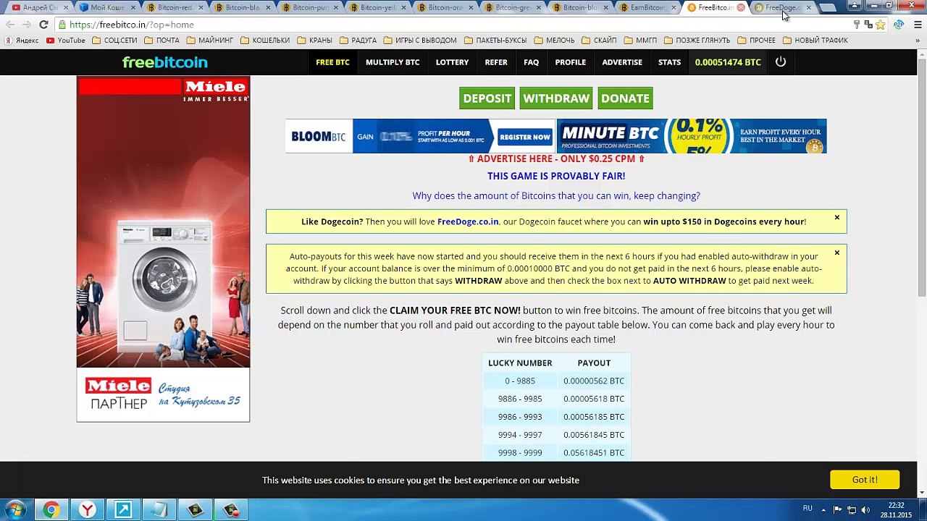Launch Yandex browser from the taskbar

pyautogui.click(x=87, y=510)
